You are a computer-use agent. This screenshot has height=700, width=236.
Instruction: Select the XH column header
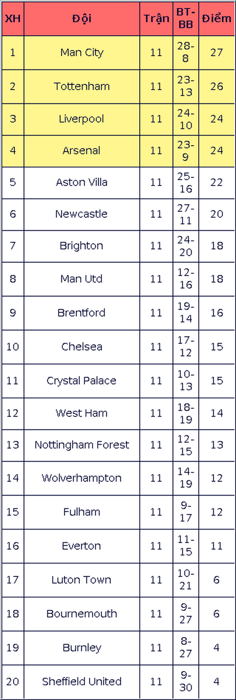point(12,19)
